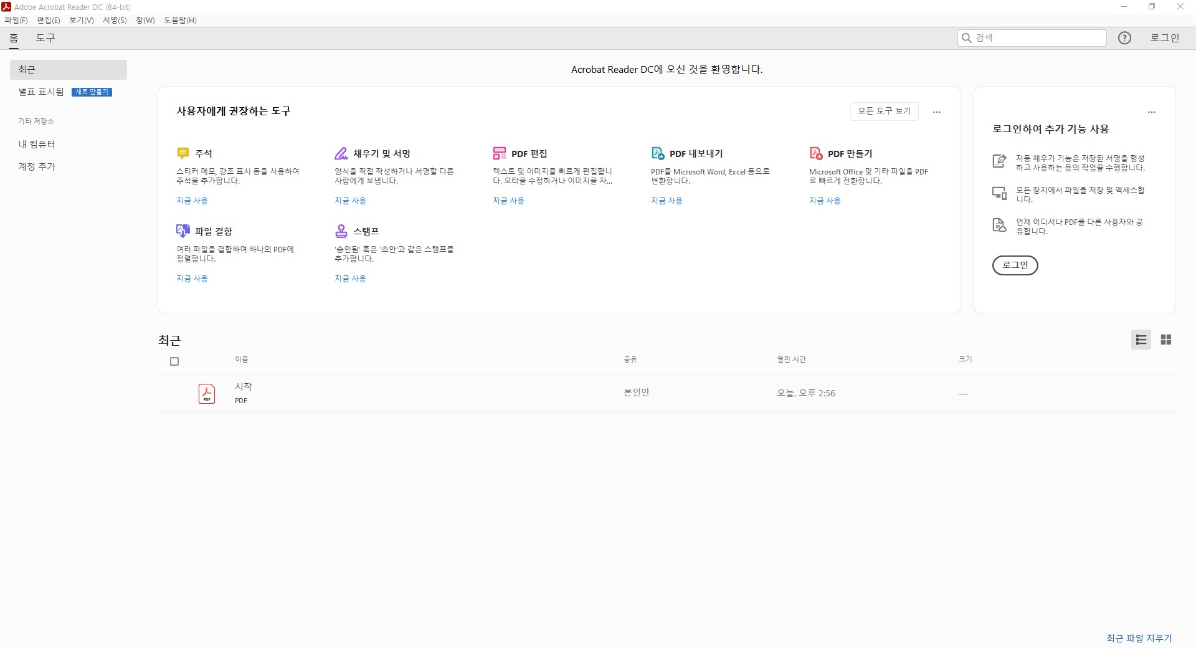The width and height of the screenshot is (1196, 648).
Task: Click the help question mark icon
Action: click(x=1124, y=38)
